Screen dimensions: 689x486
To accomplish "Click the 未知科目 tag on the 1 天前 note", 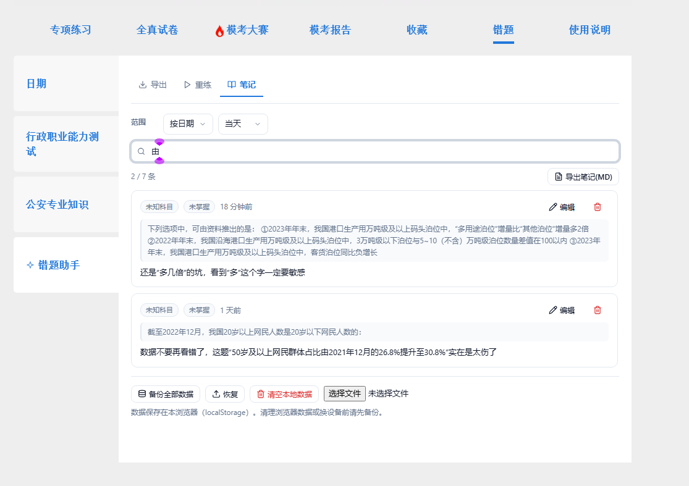I will 159,310.
